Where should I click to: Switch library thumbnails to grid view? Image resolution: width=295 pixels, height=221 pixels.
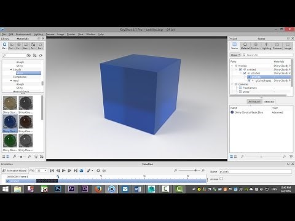pos(8,157)
